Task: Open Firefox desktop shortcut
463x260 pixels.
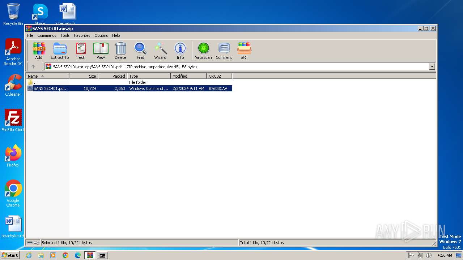Action: coord(13,156)
